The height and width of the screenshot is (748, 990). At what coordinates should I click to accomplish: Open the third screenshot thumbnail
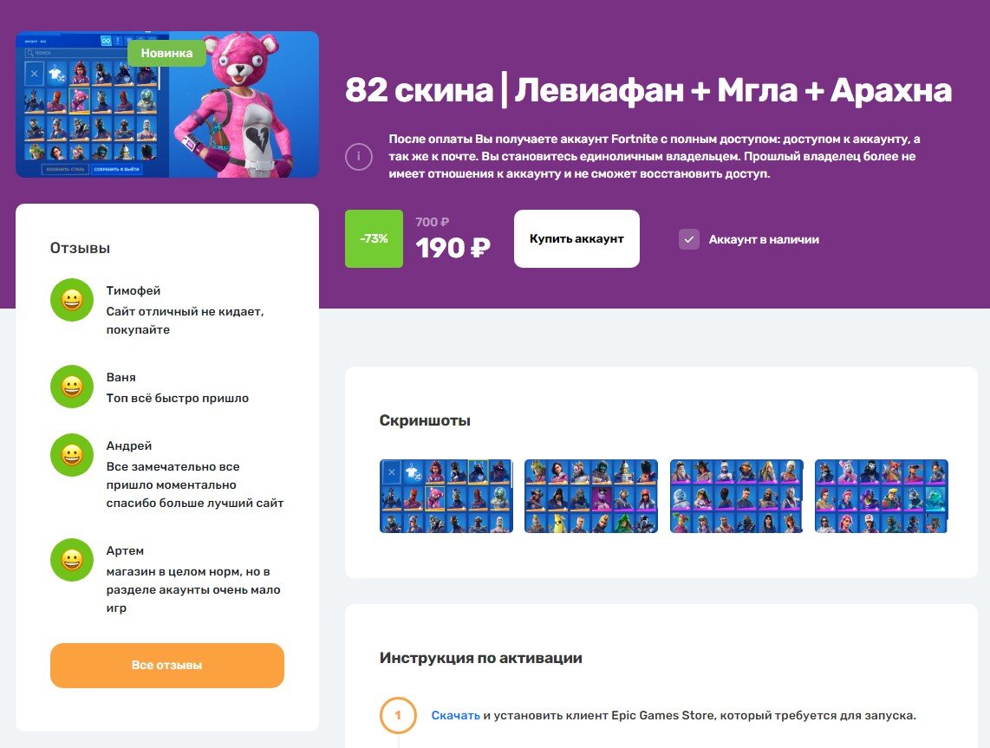coord(736,496)
